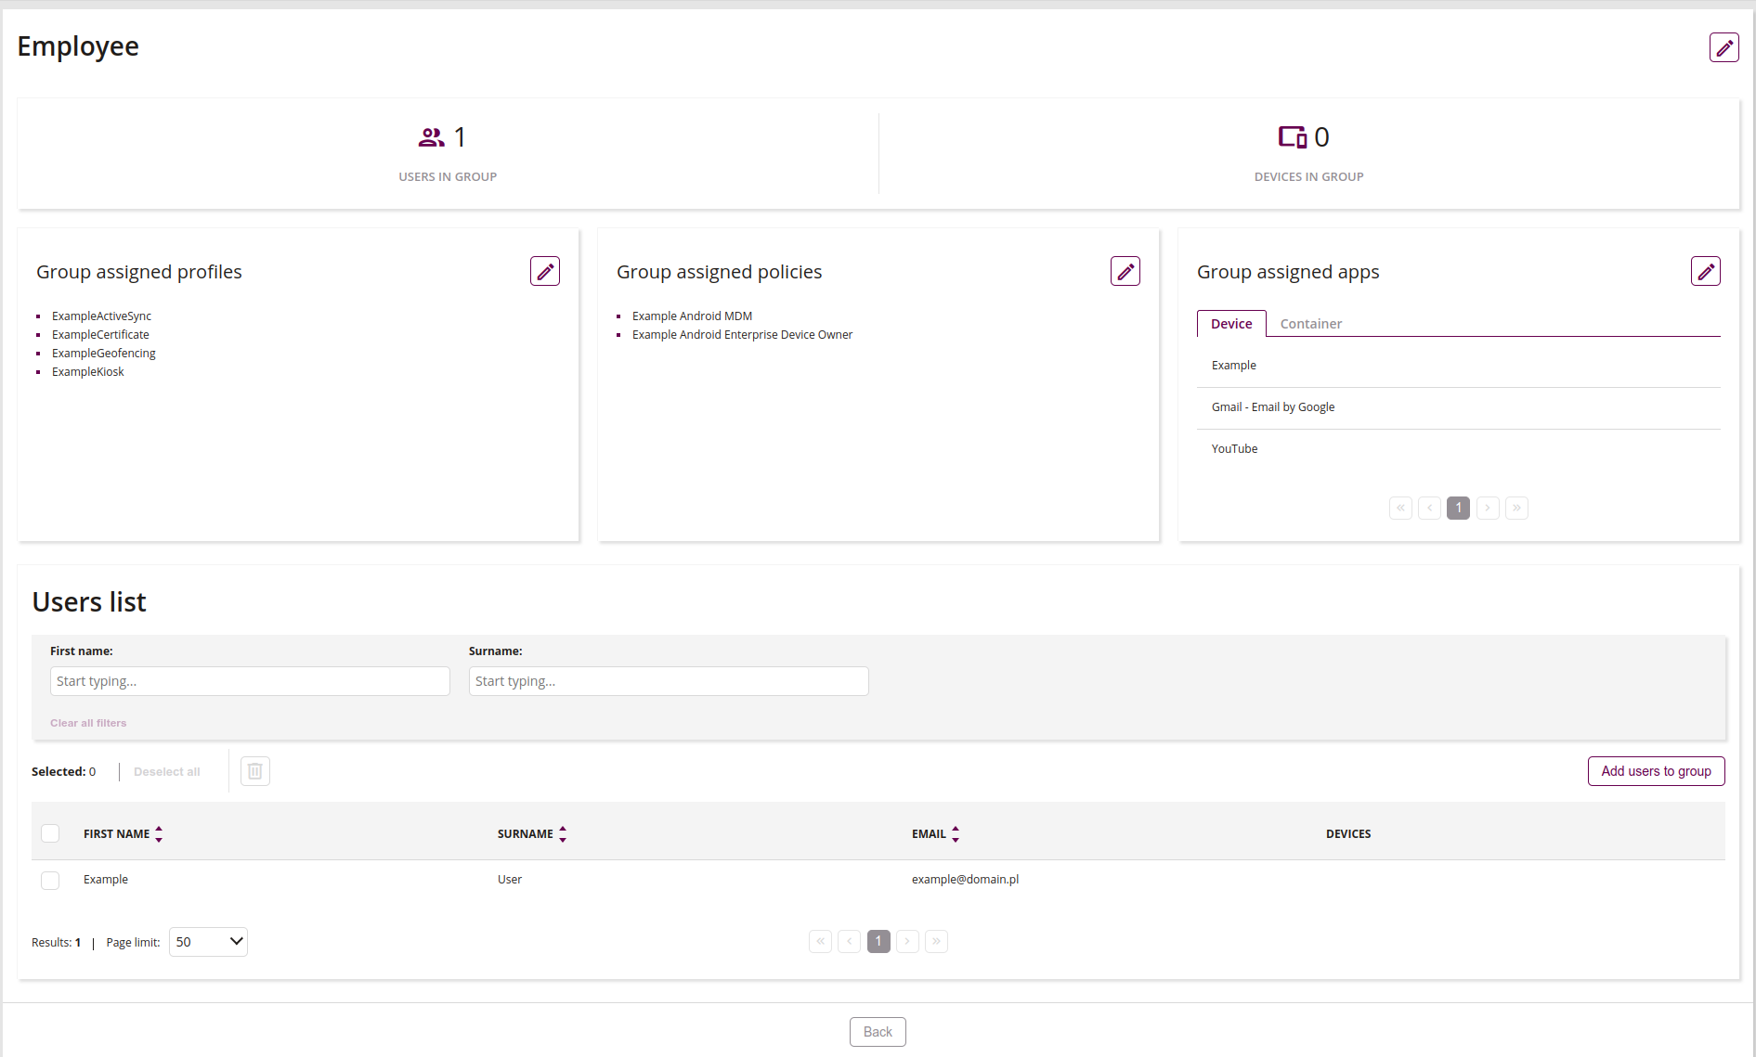This screenshot has height=1057, width=1756.
Task: Sort by Surname column arrows
Action: 563,834
